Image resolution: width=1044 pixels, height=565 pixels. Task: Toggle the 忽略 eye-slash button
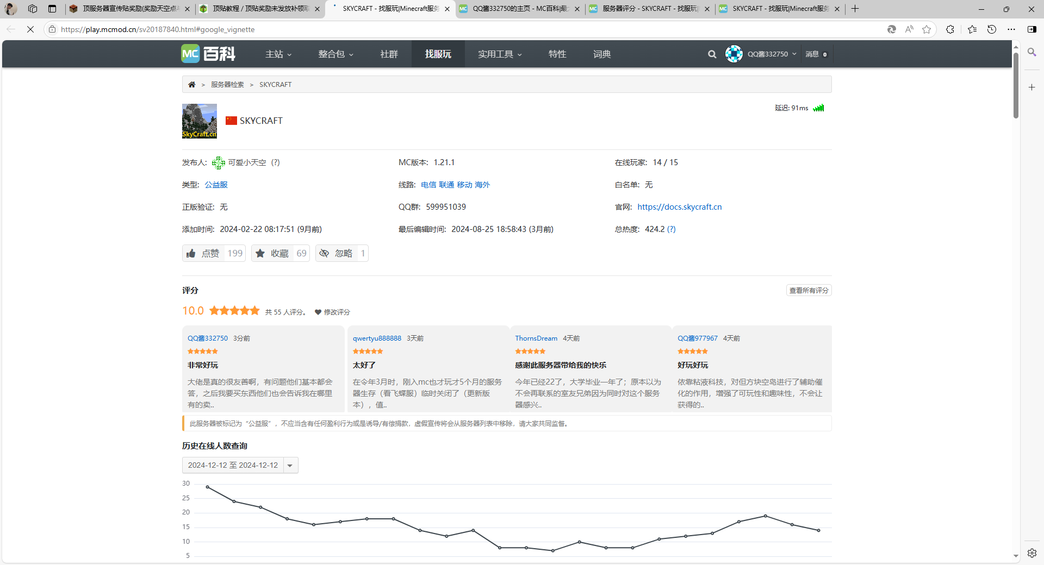[341, 253]
